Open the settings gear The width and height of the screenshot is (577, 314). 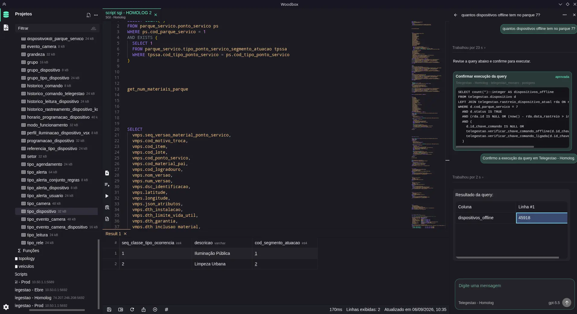6,307
